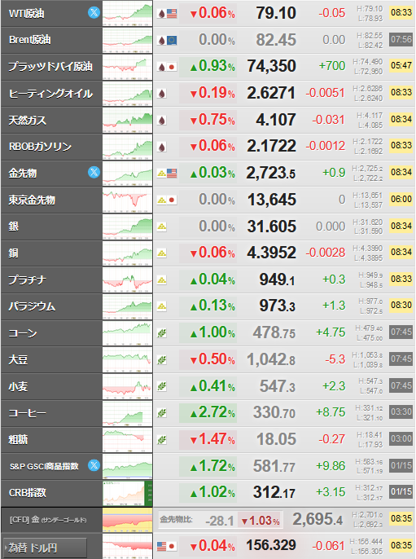Open the Brent原油 commodity link
Screen dimensions: 416x559
click(30, 40)
